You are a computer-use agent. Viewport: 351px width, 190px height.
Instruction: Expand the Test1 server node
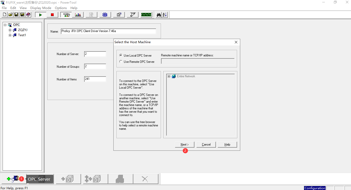tap(10, 35)
